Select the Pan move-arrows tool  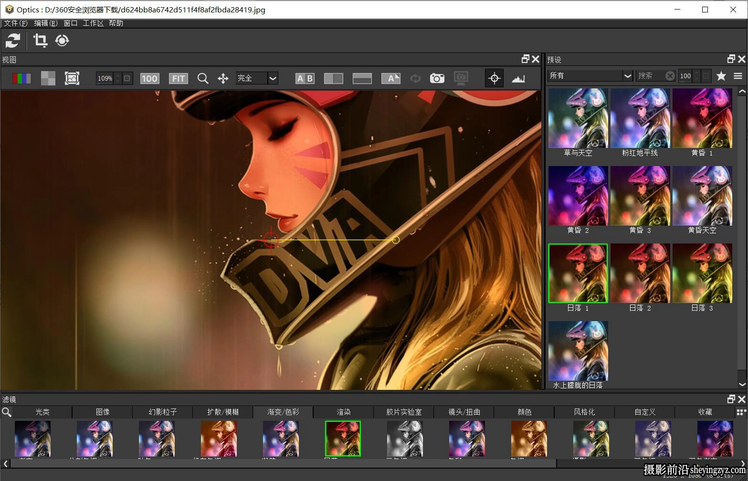(x=223, y=78)
